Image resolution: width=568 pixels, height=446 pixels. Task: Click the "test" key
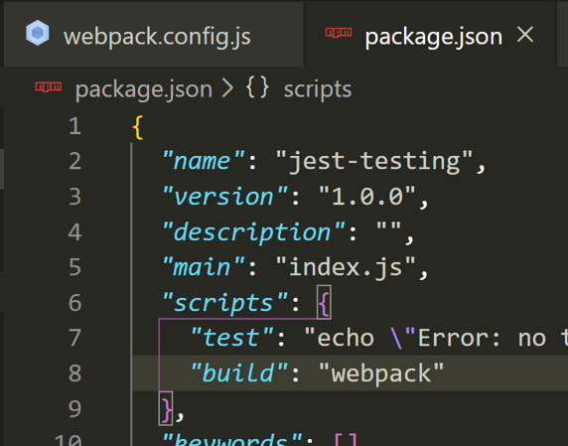coord(231,338)
